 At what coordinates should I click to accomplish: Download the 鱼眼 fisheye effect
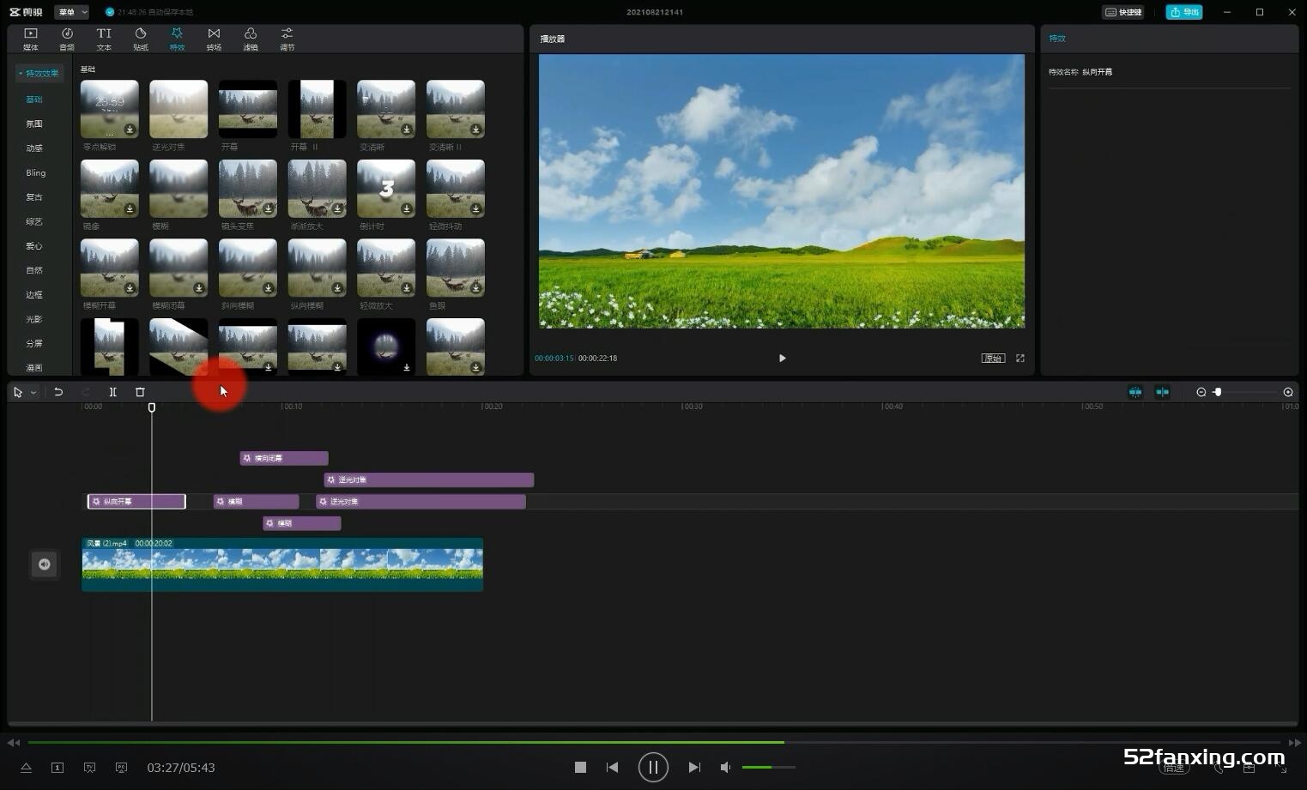[x=475, y=288]
